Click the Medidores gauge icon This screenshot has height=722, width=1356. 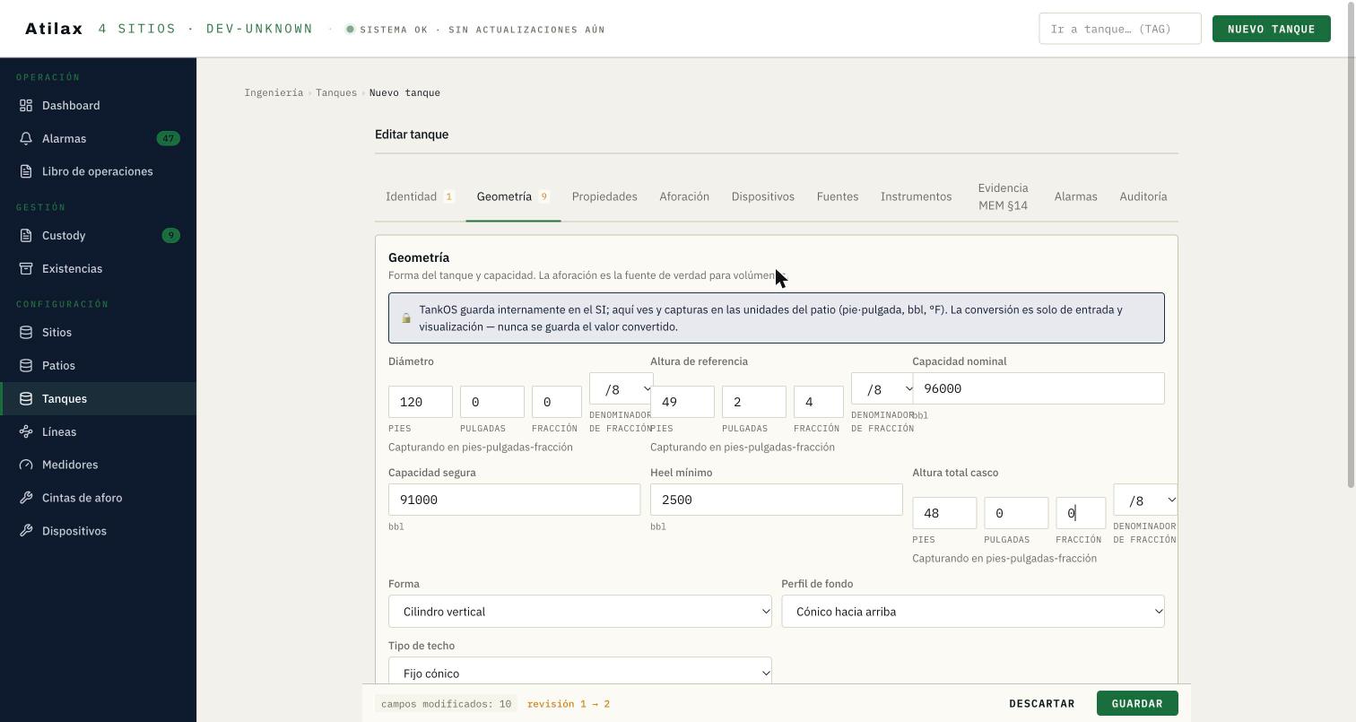pyautogui.click(x=26, y=465)
